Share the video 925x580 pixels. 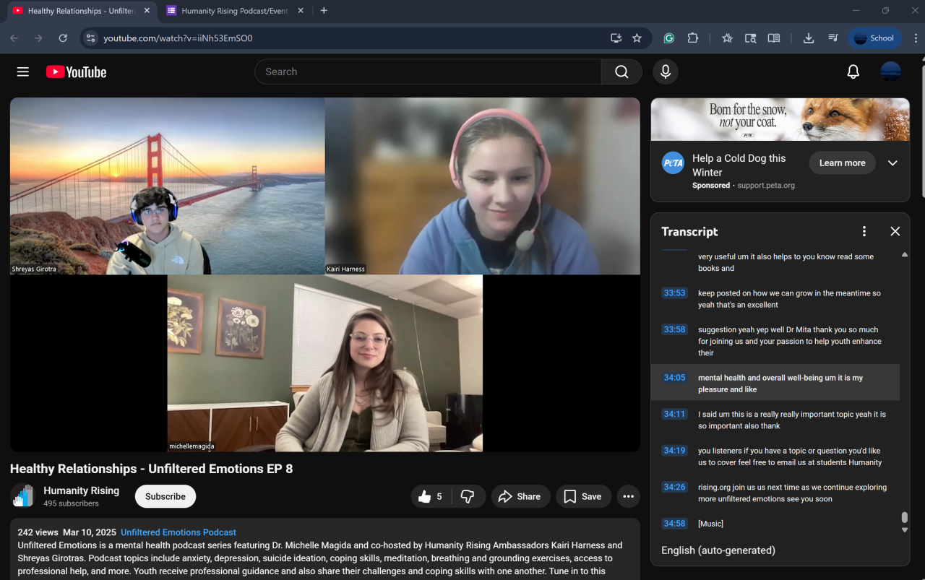tap(520, 496)
